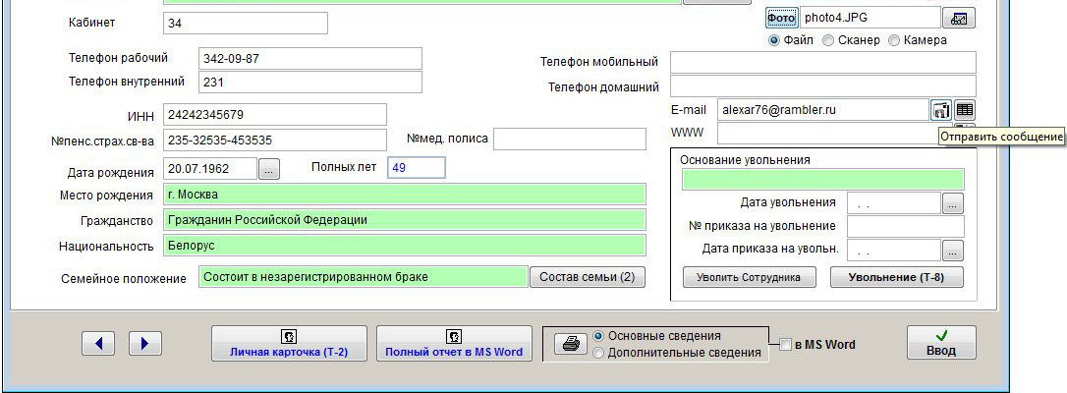Generate Полный отчет в MS Word

[x=454, y=343]
